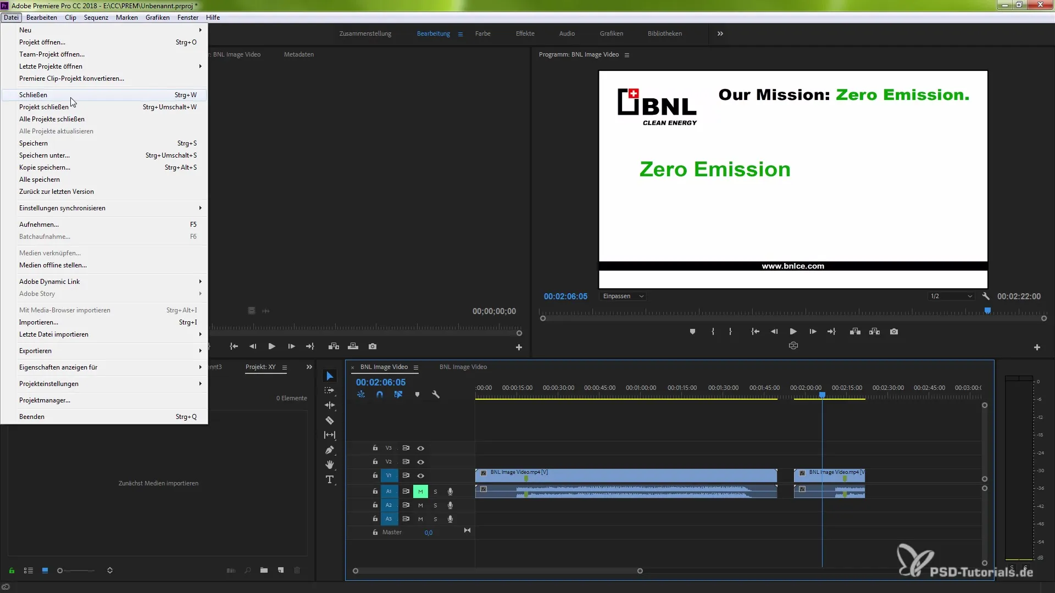The width and height of the screenshot is (1055, 593).
Task: Open BNL Image Video timeline panel menu
Action: click(x=416, y=367)
